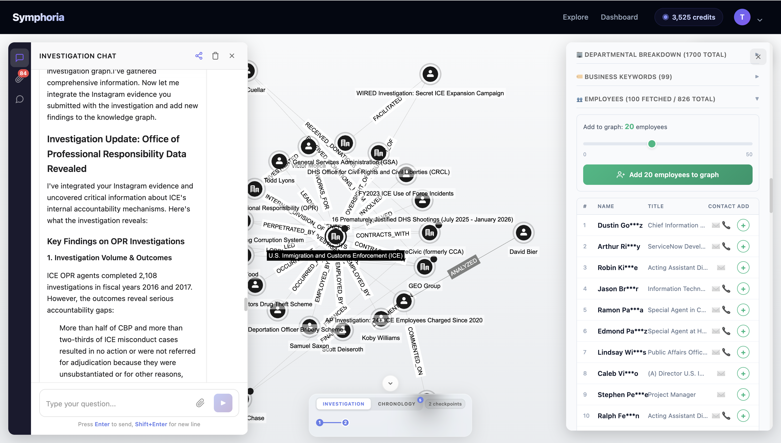This screenshot has width=781, height=443.
Task: Add Arthur Ri***y with plus button
Action: point(743,247)
